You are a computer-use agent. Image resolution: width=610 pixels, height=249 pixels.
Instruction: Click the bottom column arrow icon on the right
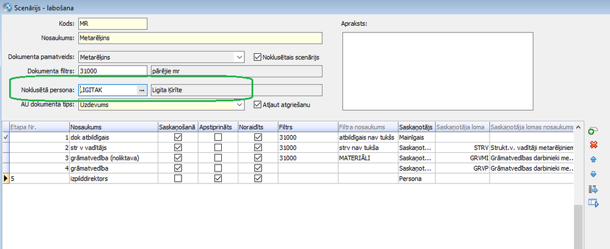coord(592,203)
